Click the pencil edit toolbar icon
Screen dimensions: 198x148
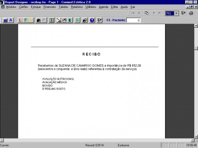pyautogui.click(x=64, y=20)
